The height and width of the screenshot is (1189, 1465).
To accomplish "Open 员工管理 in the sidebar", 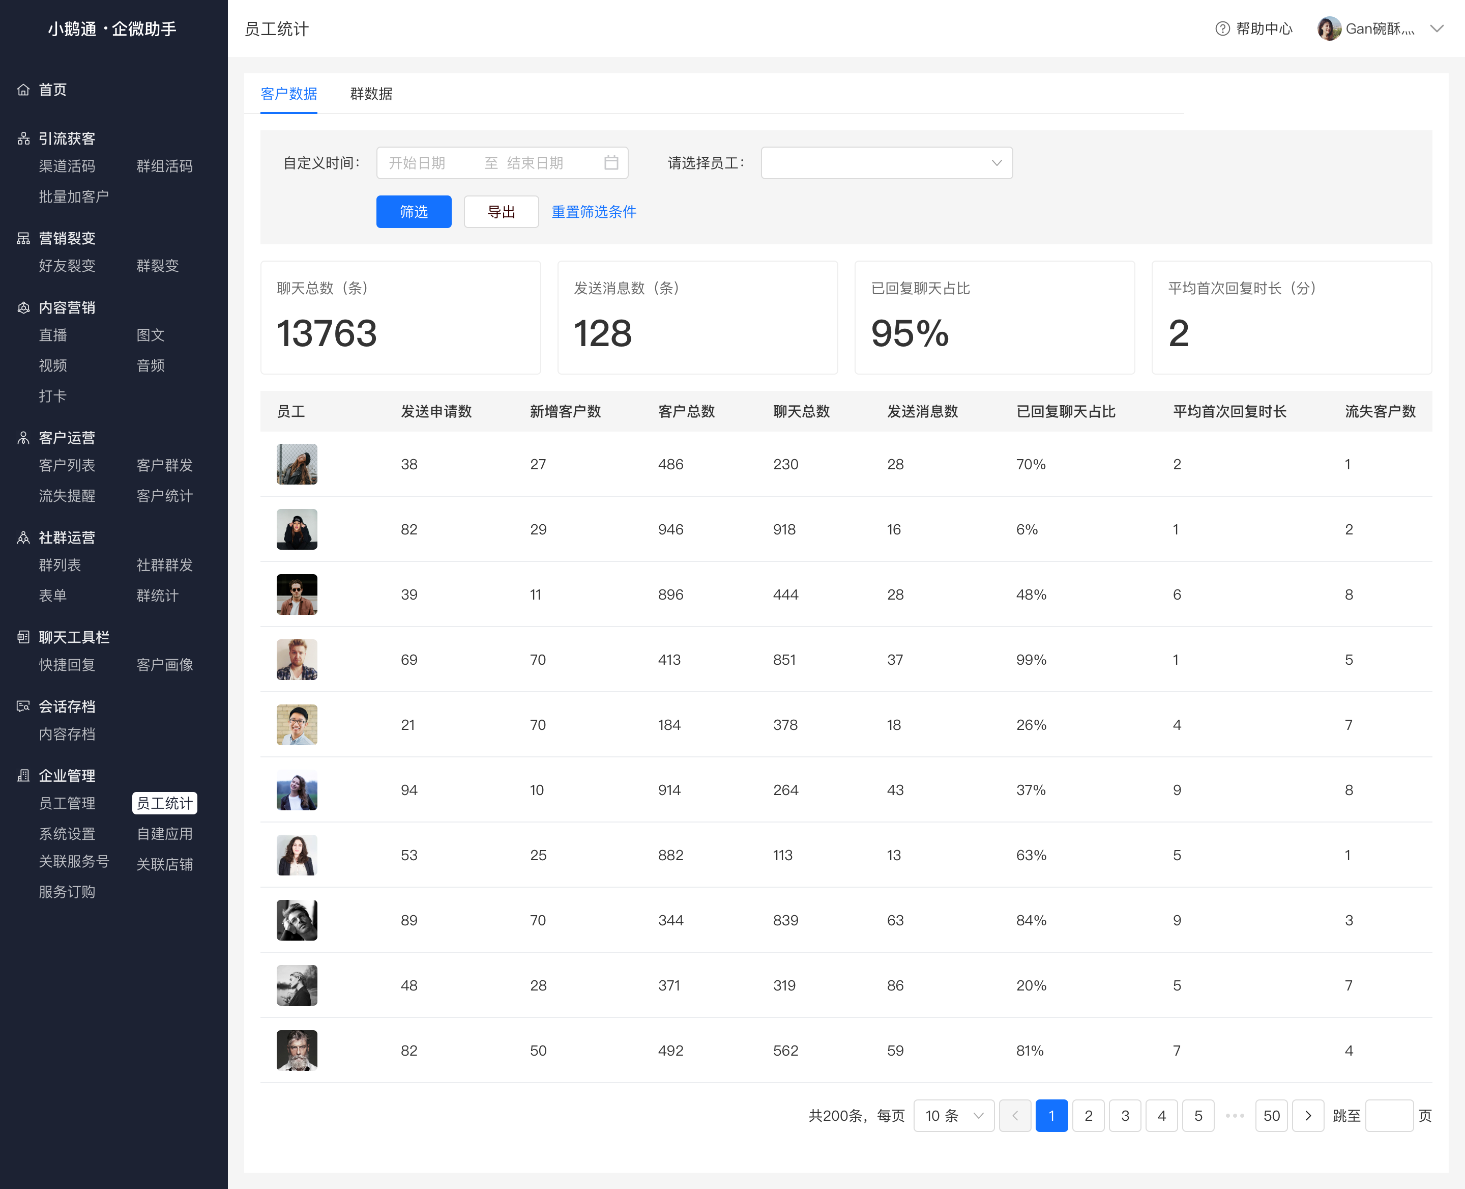I will [x=67, y=803].
